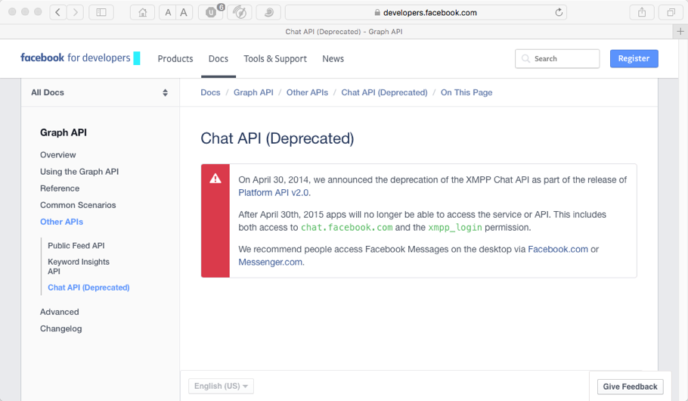Decrease text size with small A button
The width and height of the screenshot is (688, 401).
click(x=168, y=12)
